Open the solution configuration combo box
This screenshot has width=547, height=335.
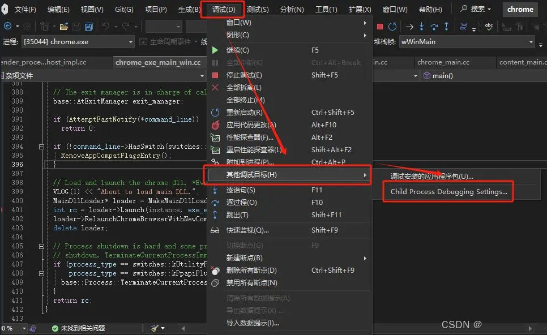164,27
